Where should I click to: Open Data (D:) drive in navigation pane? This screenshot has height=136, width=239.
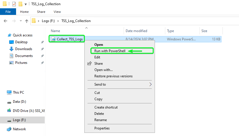coord(19,102)
